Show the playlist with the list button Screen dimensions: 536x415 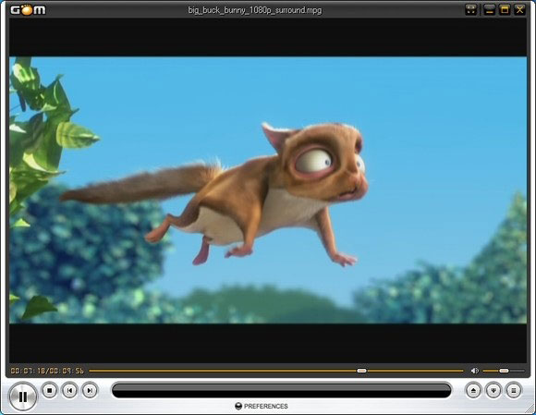click(x=514, y=390)
